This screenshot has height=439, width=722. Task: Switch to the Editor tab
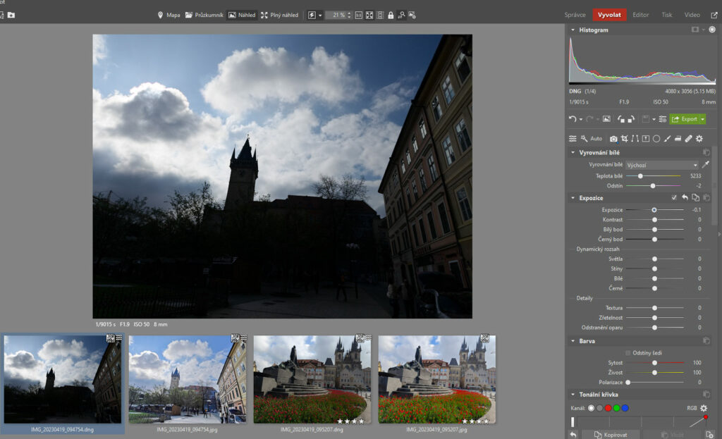click(x=640, y=15)
